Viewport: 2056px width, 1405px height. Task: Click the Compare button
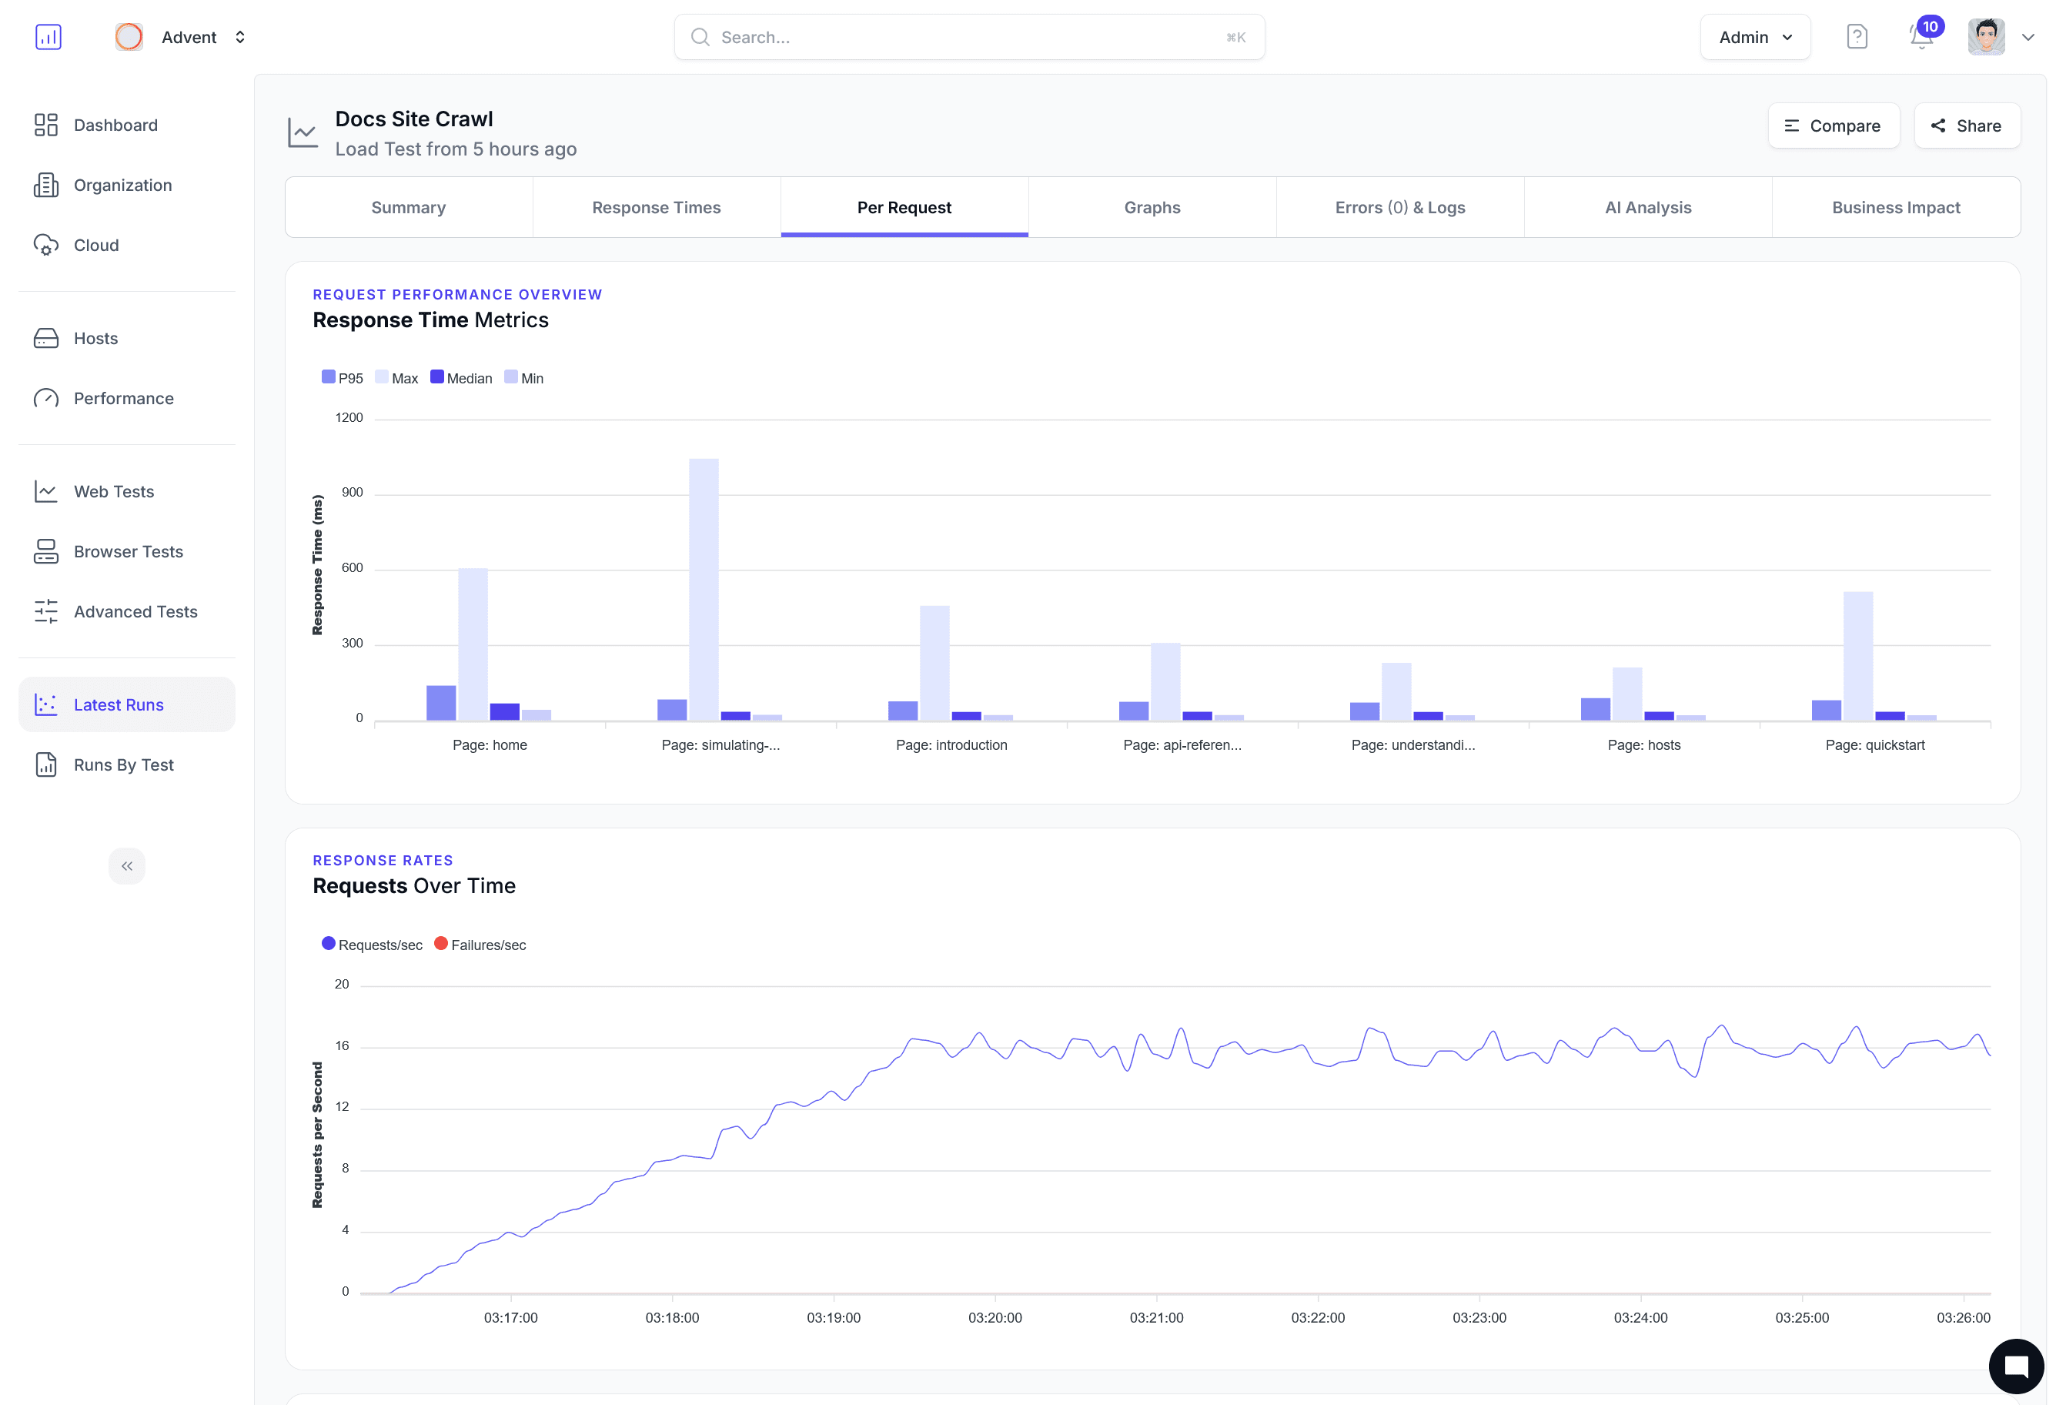(1834, 125)
